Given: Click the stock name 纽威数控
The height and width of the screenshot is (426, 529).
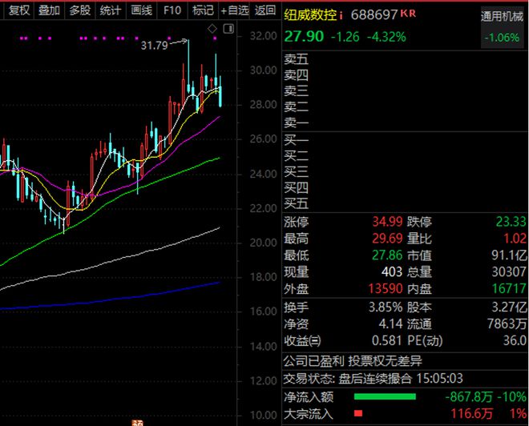Looking at the screenshot, I should [x=310, y=15].
